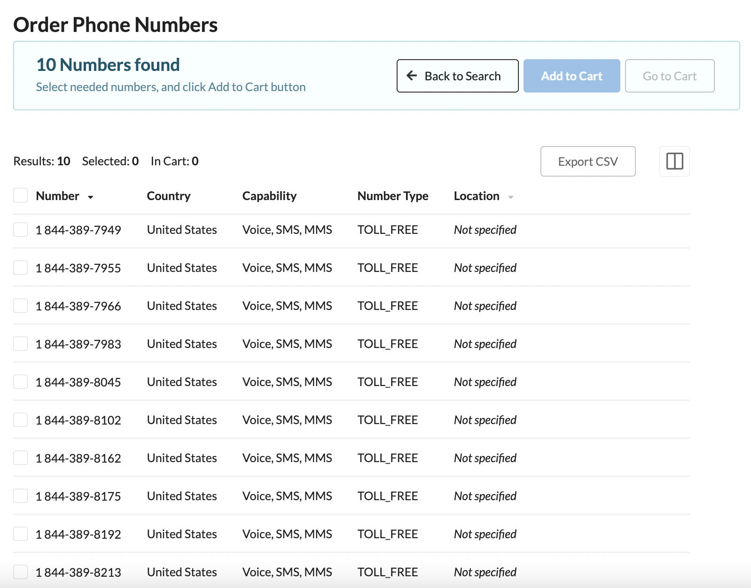Open the column layout toggle icon

[x=674, y=162]
